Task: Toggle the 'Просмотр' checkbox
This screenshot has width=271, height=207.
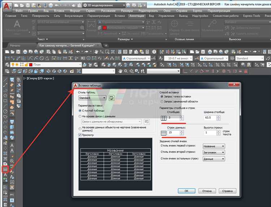Action: 80,135
